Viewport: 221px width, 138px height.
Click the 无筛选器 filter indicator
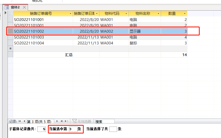tap(82, 121)
